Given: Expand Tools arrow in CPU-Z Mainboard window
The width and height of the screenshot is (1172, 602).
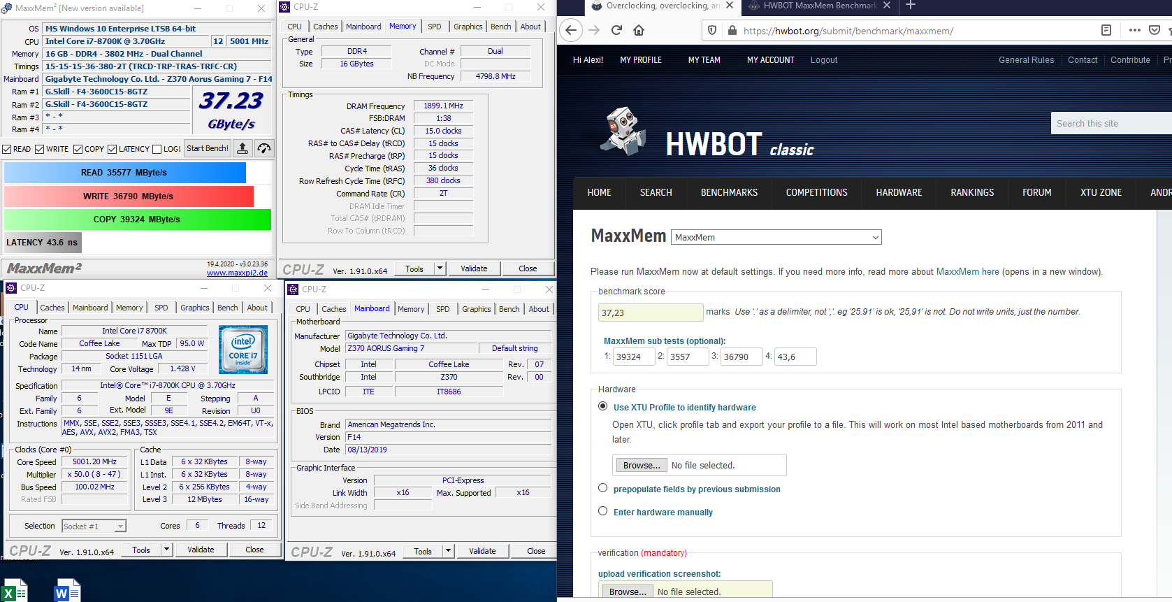Looking at the screenshot, I should click(x=448, y=551).
